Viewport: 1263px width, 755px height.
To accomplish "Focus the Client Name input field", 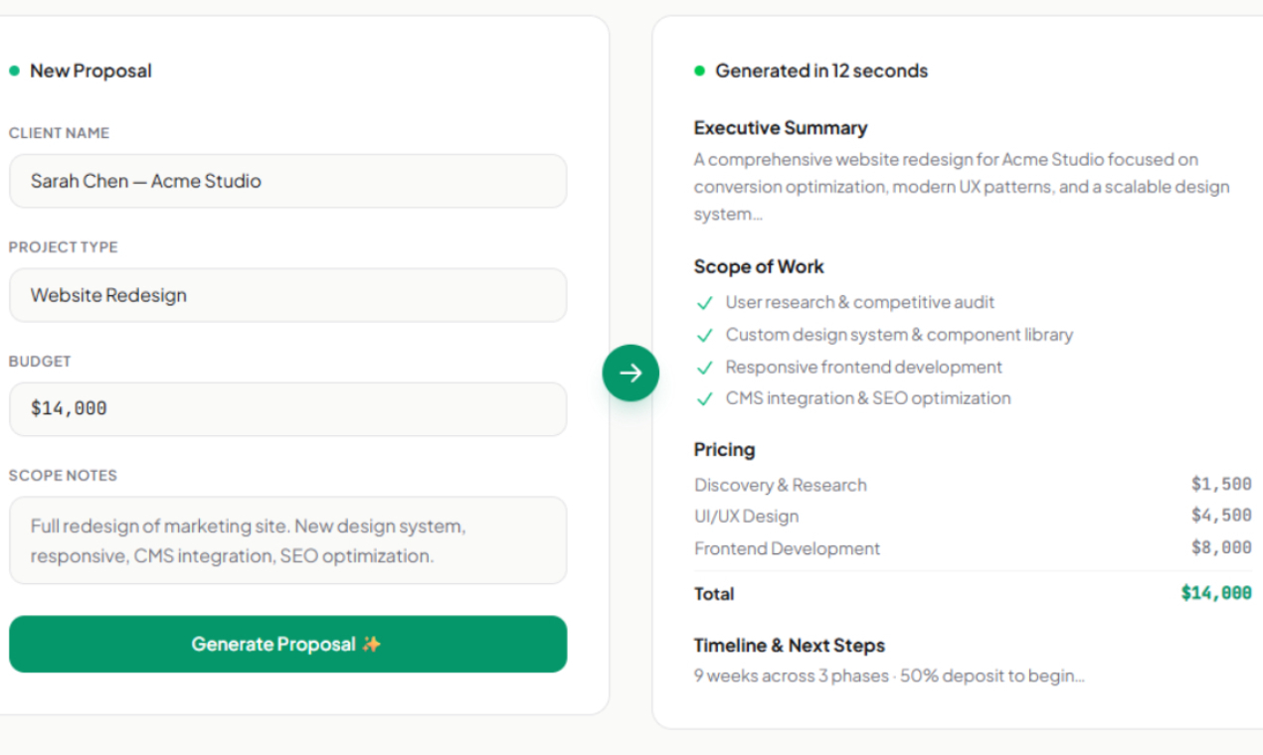I will pyautogui.click(x=287, y=181).
